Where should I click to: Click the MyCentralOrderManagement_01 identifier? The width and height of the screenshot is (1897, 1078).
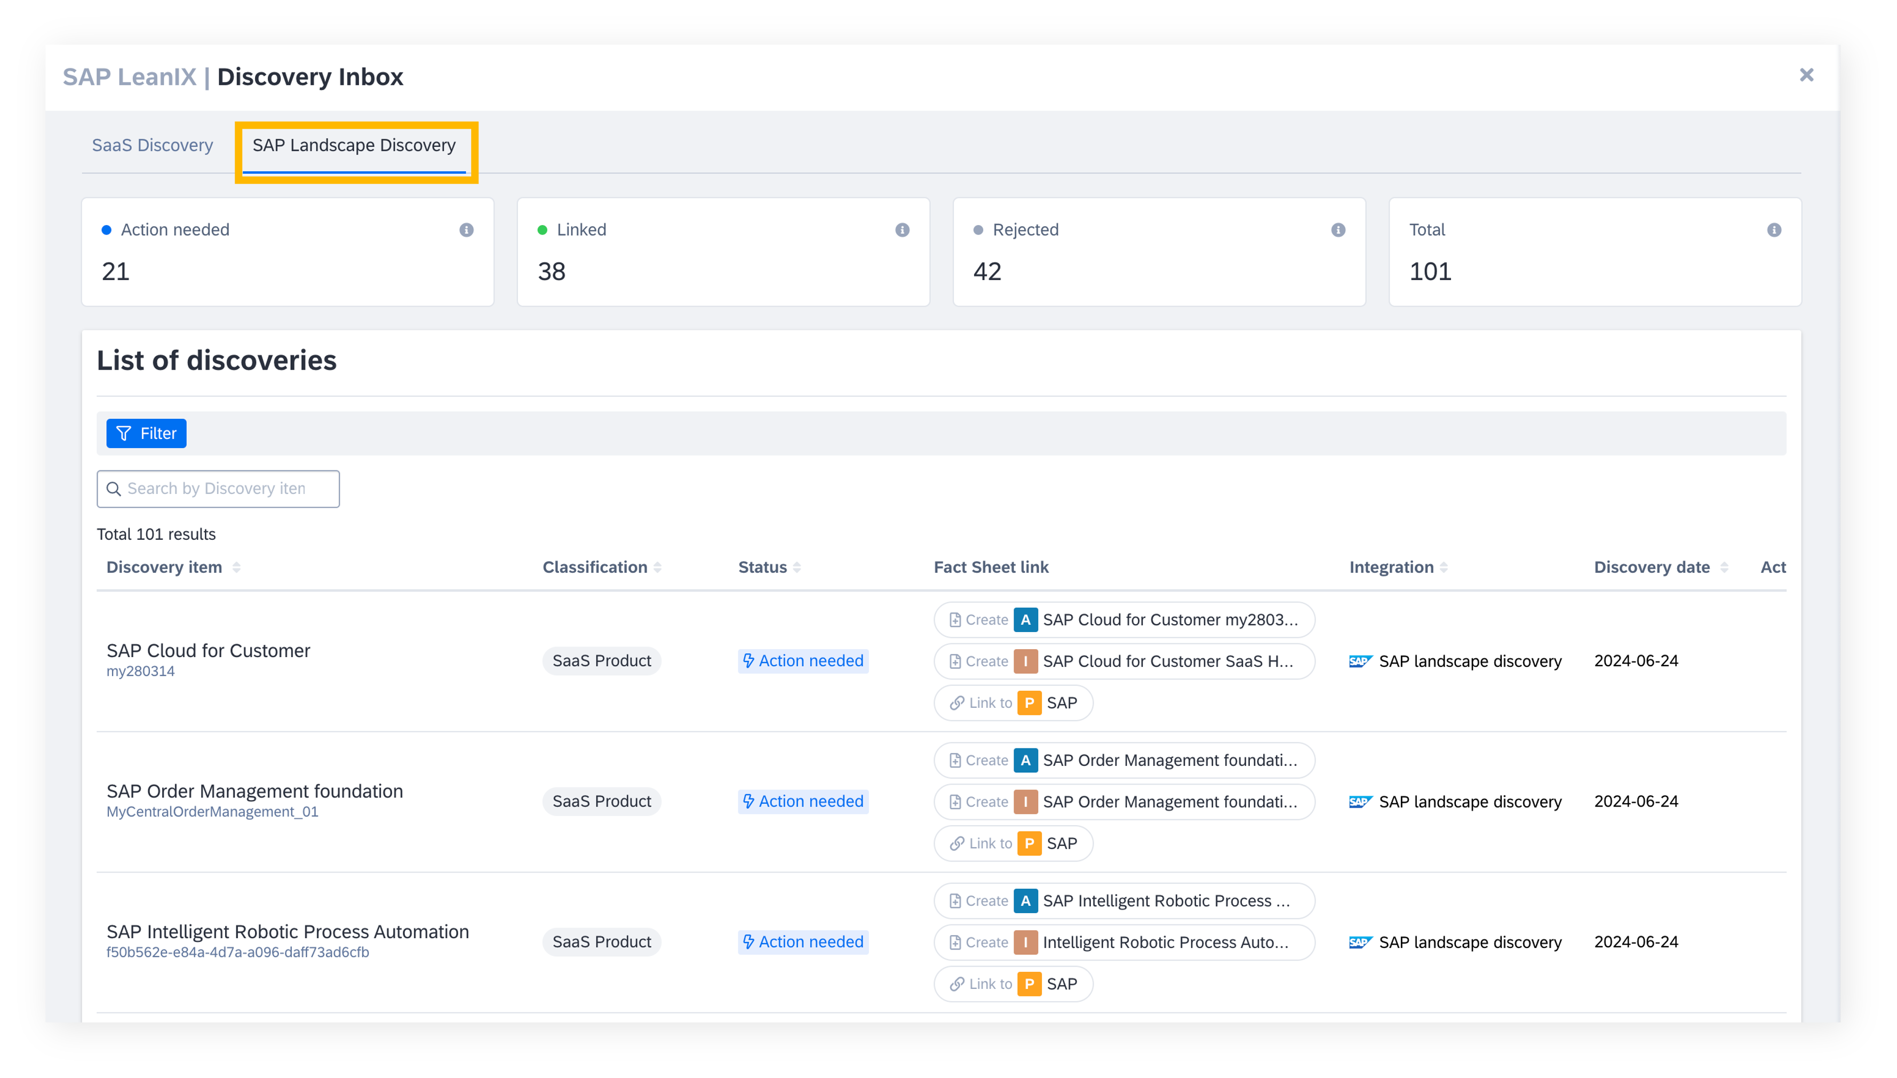point(212,812)
